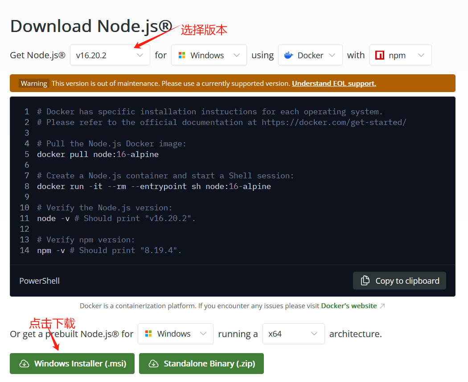The height and width of the screenshot is (382, 468).
Task: Click the docker run --entrypoint sh code line
Action: click(x=154, y=186)
